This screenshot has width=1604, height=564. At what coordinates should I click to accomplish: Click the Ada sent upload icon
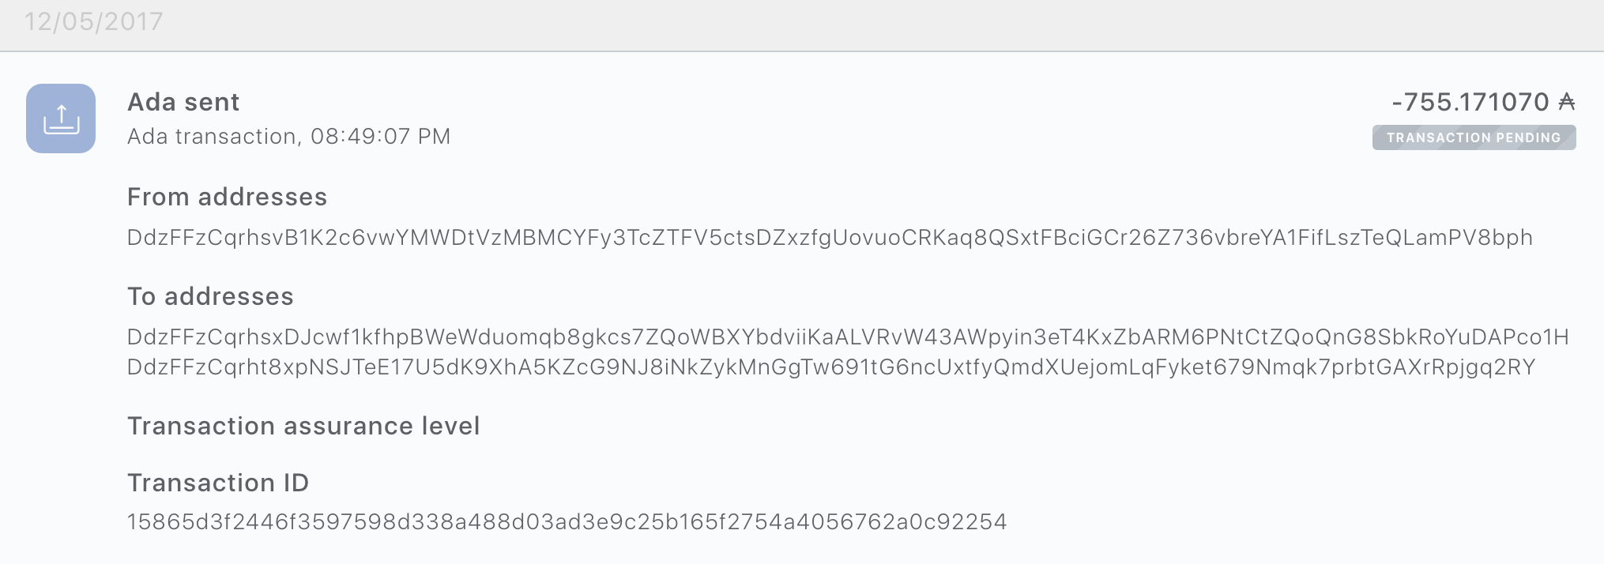pos(61,118)
